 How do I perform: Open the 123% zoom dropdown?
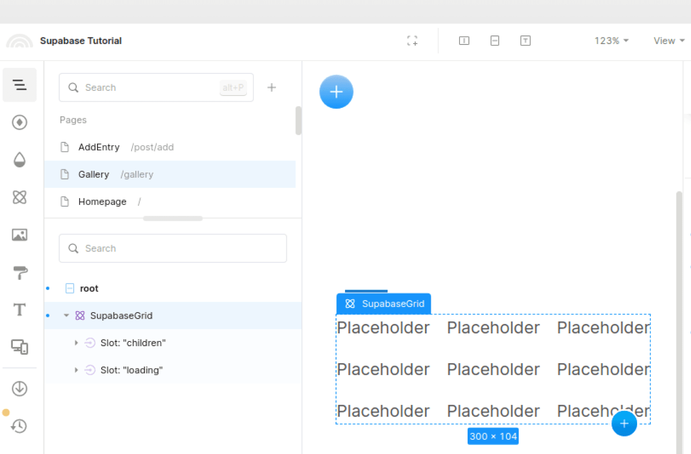click(611, 41)
